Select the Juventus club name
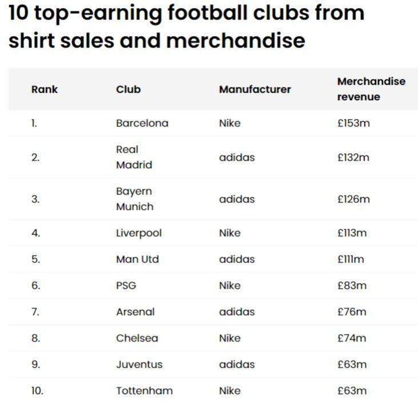This screenshot has height=402, width=418. click(139, 364)
